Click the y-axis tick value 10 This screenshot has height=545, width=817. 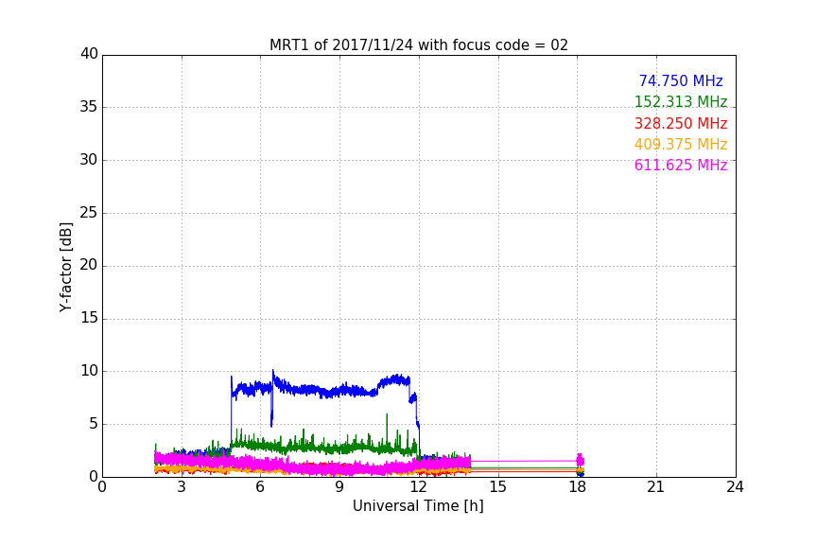click(x=89, y=371)
